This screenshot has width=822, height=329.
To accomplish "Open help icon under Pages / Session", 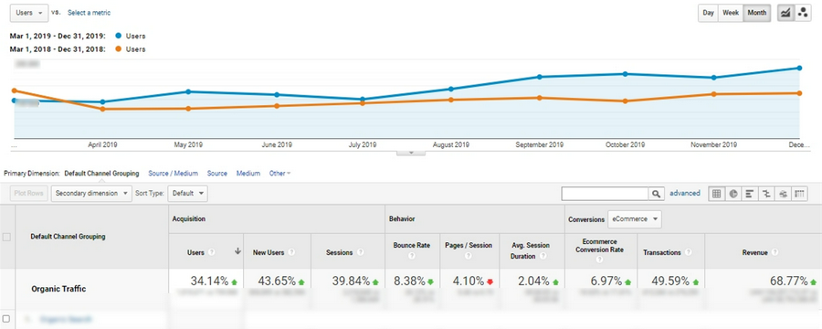I will pos(469,257).
